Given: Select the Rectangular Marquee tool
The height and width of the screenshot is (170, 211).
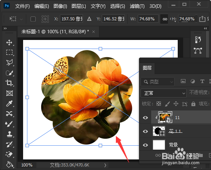Looking at the screenshot, I should (9, 52).
